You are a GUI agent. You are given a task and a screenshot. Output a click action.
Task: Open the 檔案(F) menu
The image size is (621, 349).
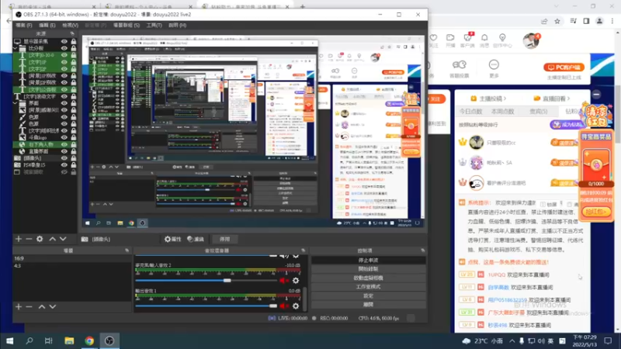click(x=24, y=25)
